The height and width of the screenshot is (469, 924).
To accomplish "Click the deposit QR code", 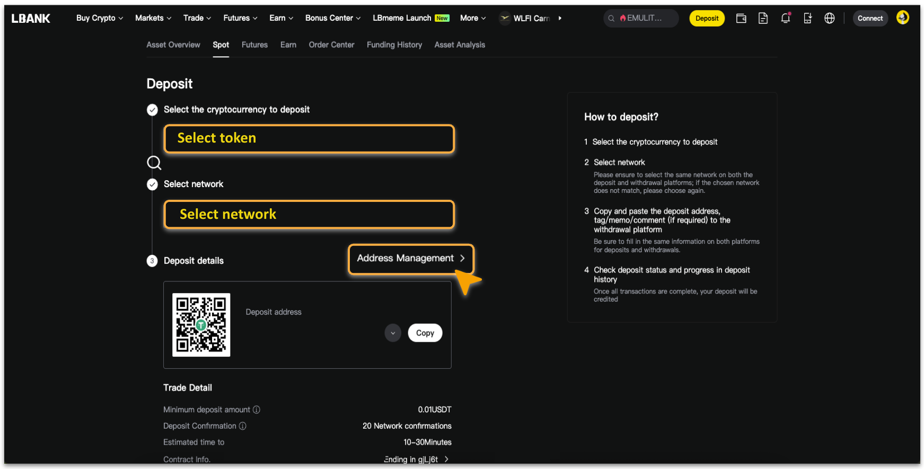I will point(201,325).
